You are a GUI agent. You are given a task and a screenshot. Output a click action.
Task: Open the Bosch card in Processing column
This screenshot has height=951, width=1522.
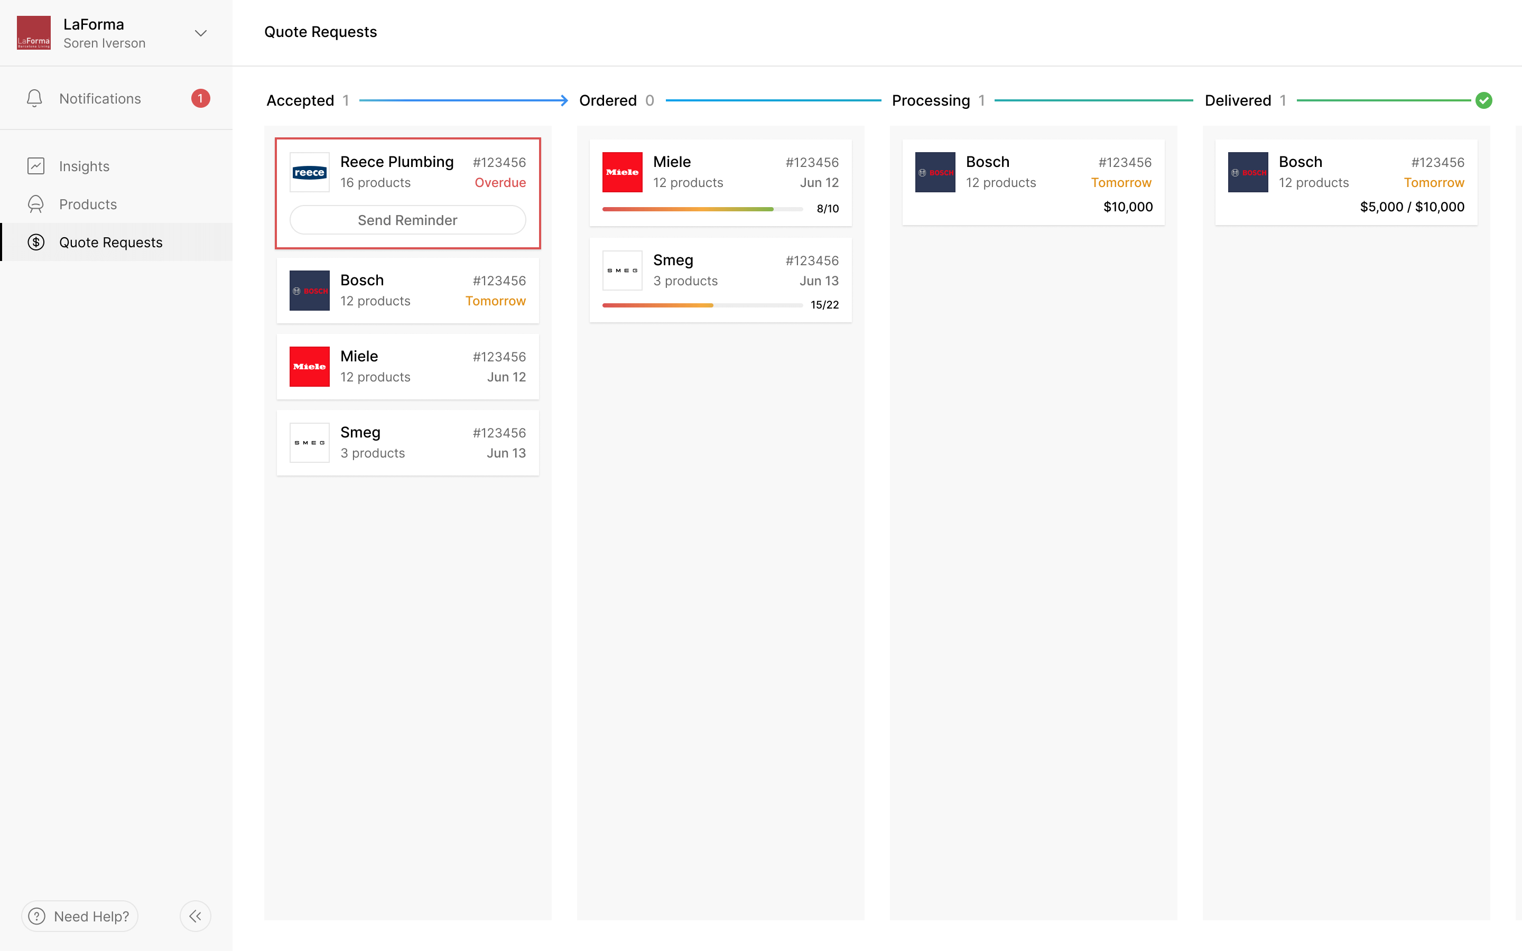1033,182
